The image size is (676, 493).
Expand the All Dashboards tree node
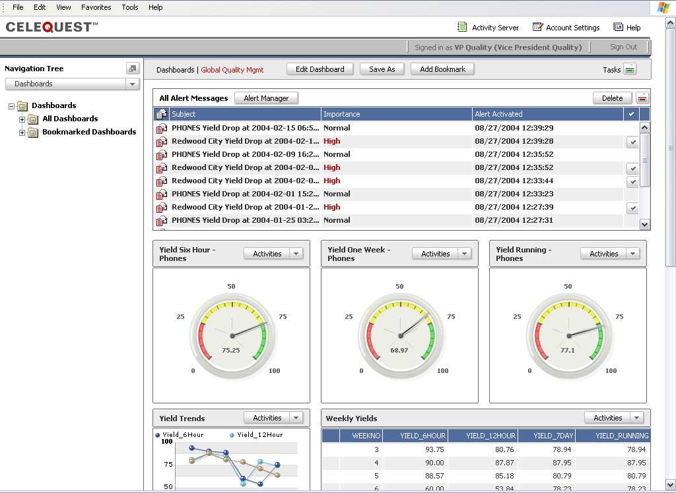click(22, 119)
